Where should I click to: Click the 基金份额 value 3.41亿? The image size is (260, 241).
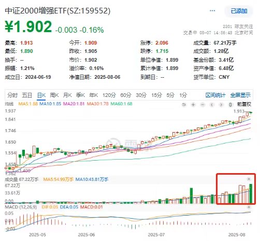tap(226, 60)
